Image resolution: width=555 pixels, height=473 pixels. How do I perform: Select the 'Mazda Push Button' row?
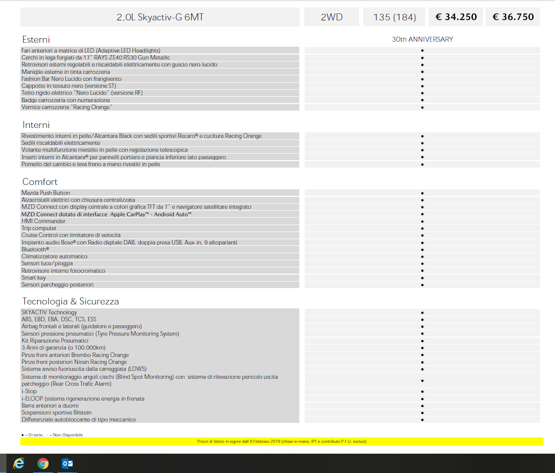pos(160,193)
